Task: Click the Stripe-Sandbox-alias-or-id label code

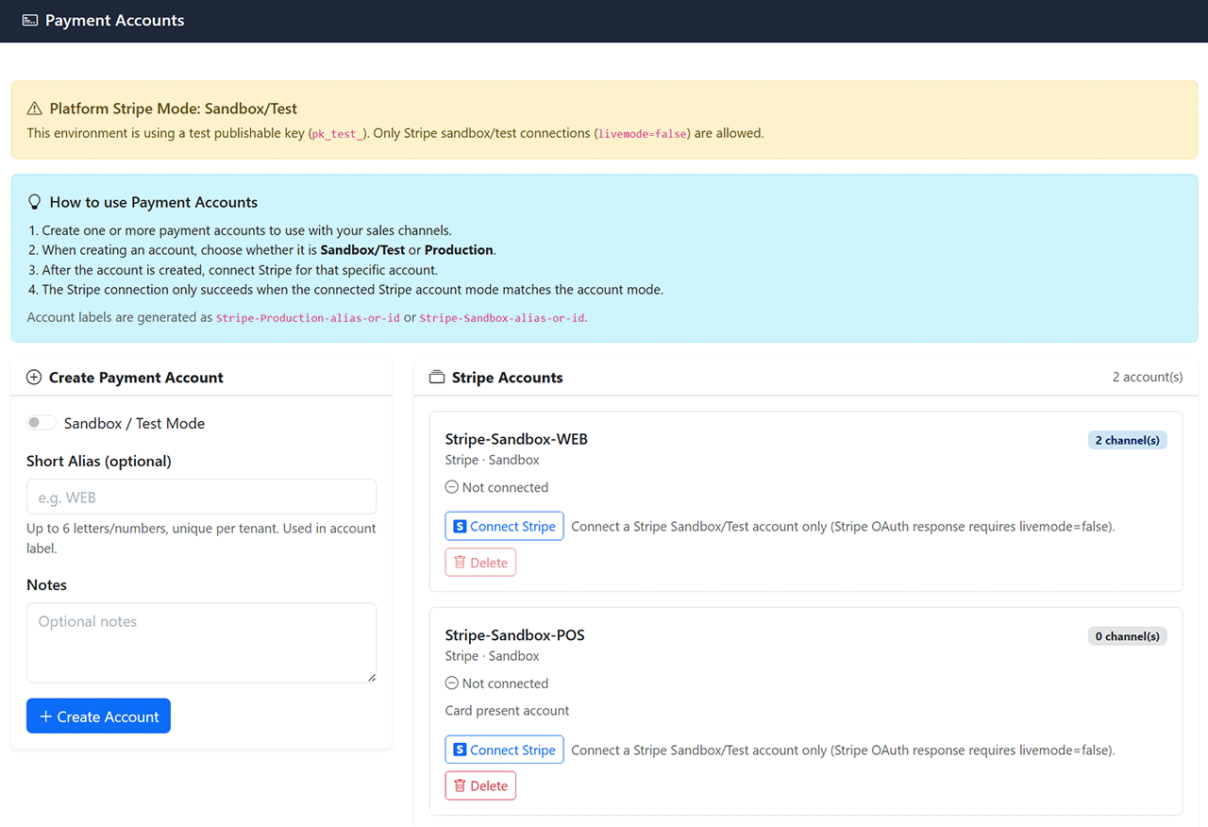Action: coord(501,318)
